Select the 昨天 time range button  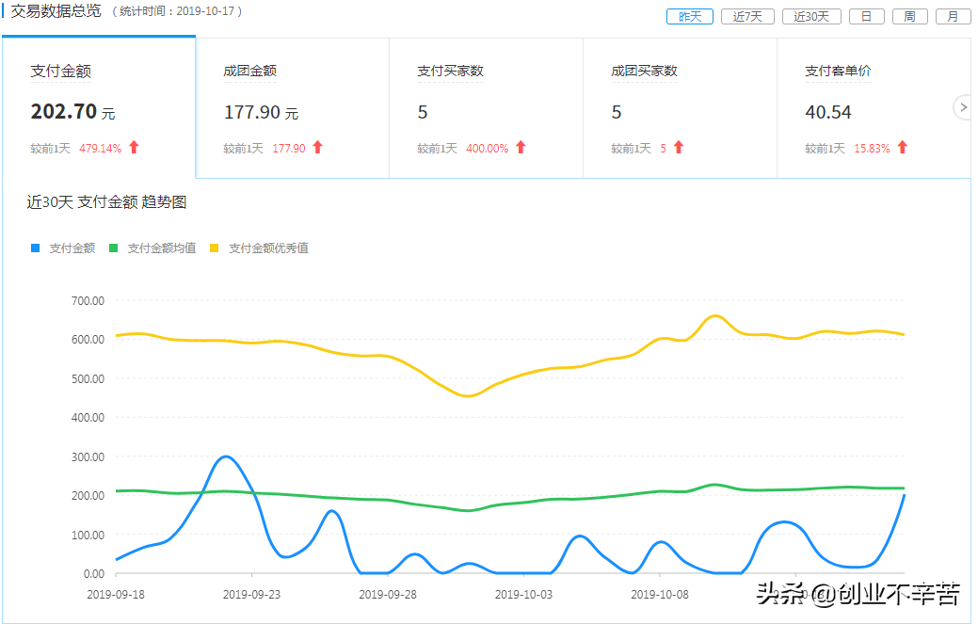coord(689,17)
